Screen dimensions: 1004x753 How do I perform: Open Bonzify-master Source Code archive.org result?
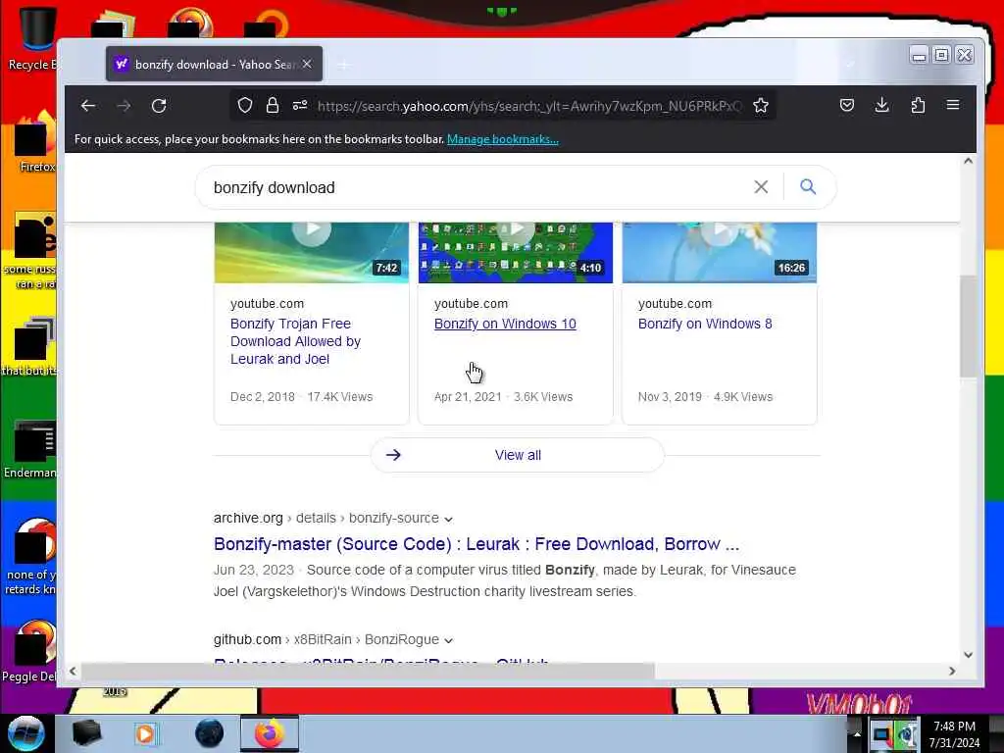click(477, 544)
